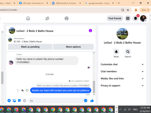Close the 2FA Auth tab
This screenshot has height=113, width=151.
pos(47,3)
